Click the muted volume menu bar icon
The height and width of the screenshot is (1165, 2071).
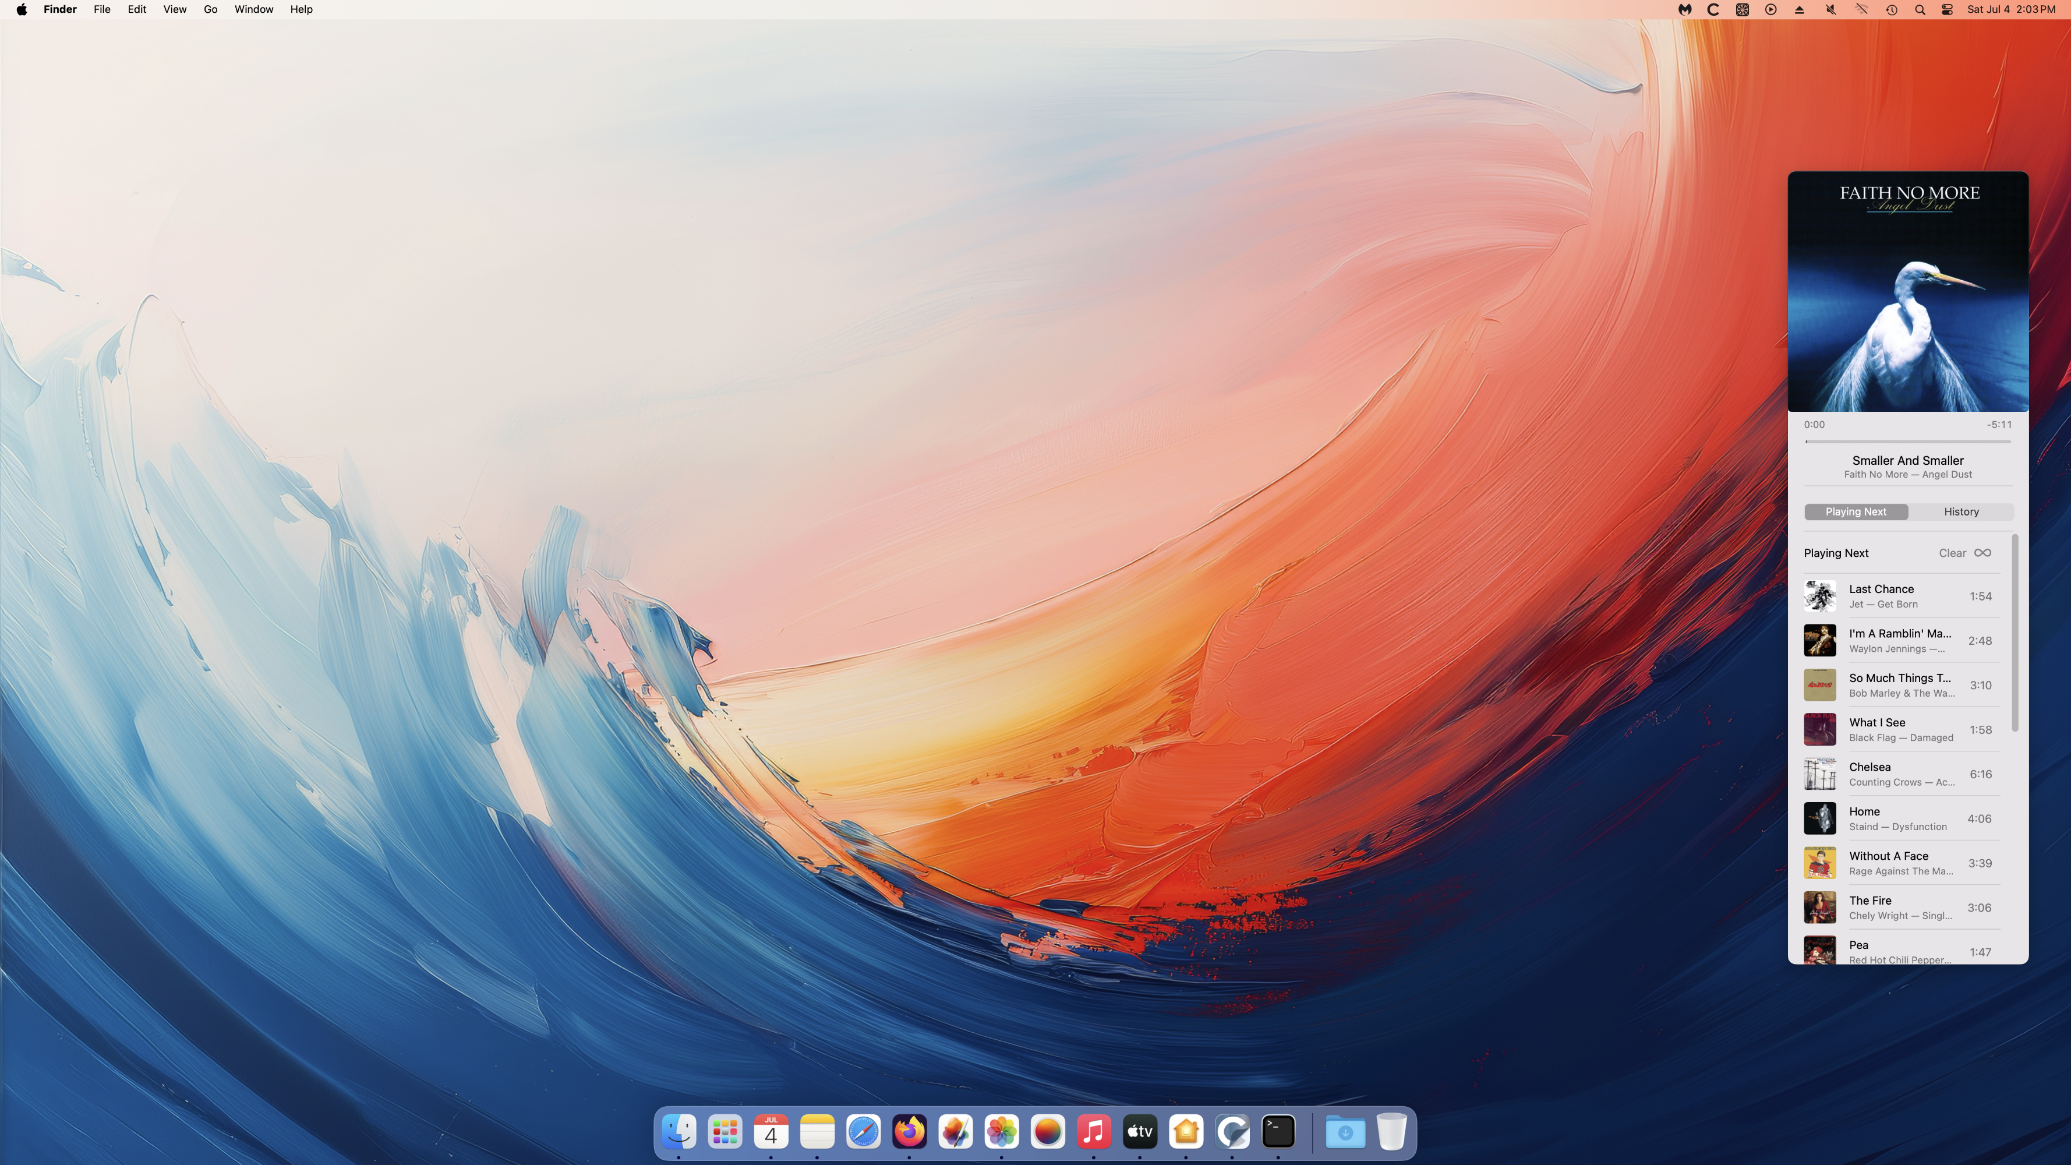click(1830, 10)
